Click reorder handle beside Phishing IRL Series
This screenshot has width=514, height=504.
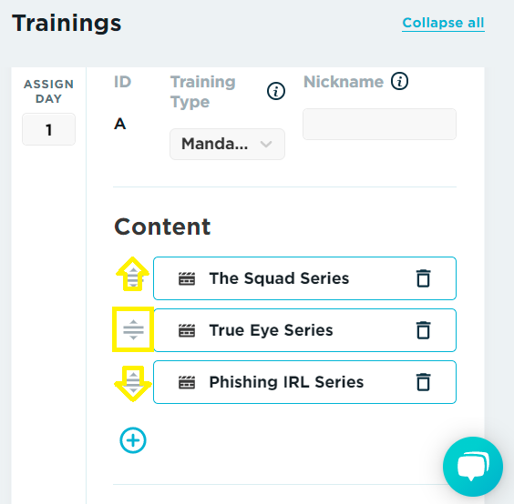pyautogui.click(x=133, y=381)
